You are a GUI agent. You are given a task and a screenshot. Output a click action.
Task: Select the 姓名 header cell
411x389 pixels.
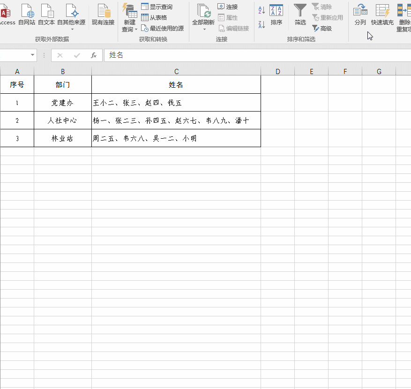pyautogui.click(x=176, y=84)
